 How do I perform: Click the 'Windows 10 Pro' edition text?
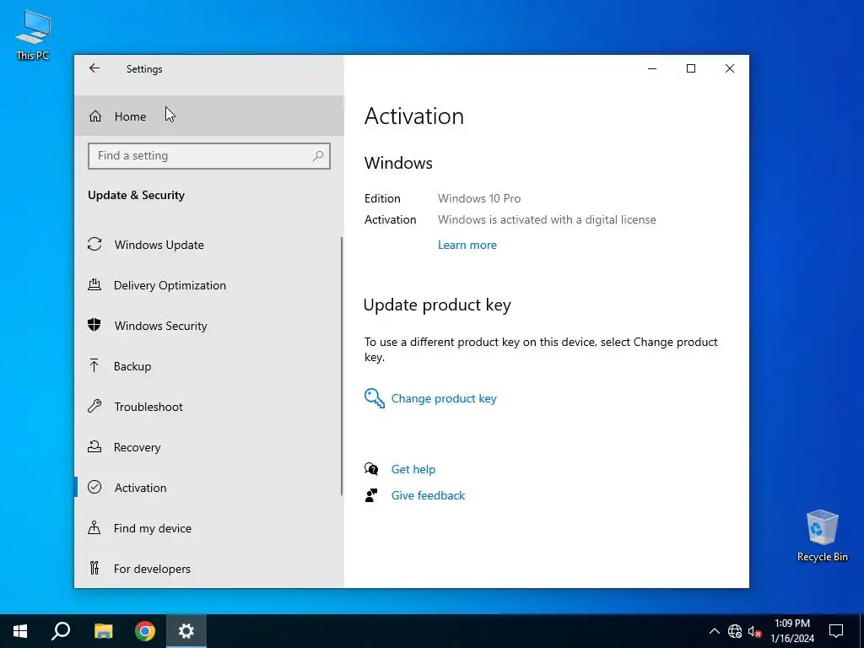(479, 198)
